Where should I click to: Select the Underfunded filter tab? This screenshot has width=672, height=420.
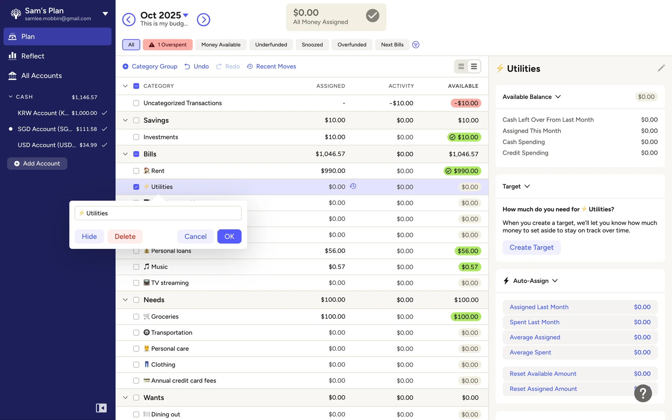(271, 45)
